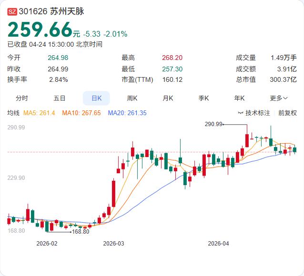Click the current price 259.66
The height and width of the screenshot is (276, 304).
pos(40,29)
